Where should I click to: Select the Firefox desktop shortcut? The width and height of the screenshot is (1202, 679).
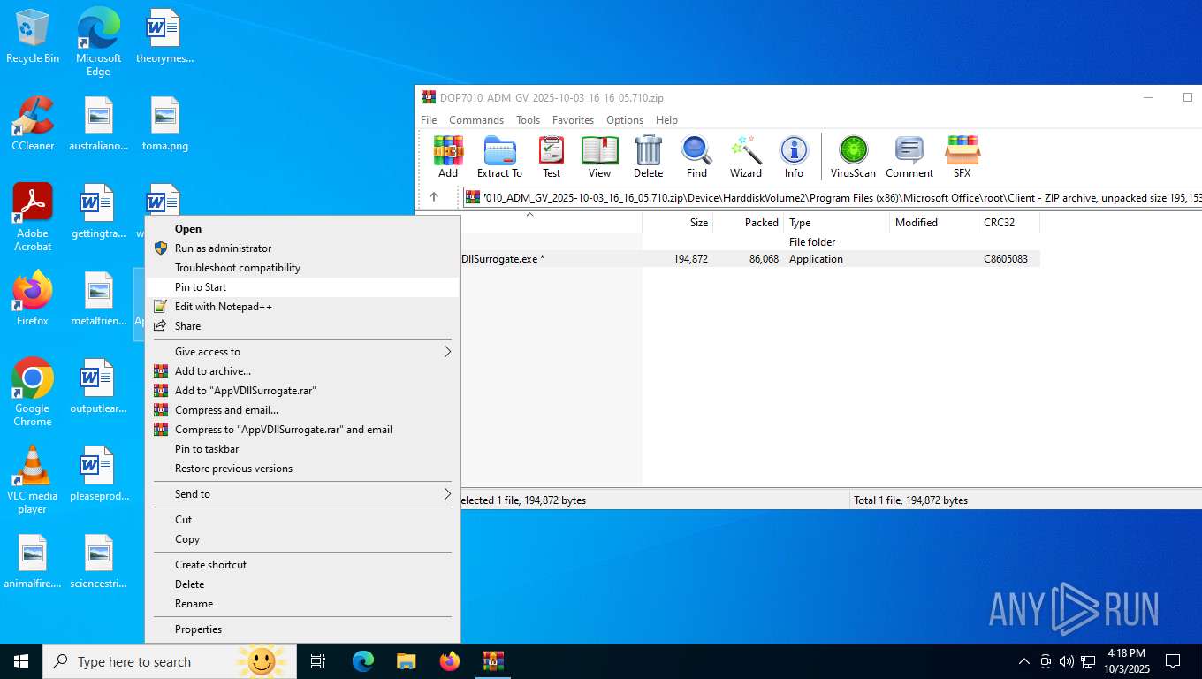[x=33, y=299]
